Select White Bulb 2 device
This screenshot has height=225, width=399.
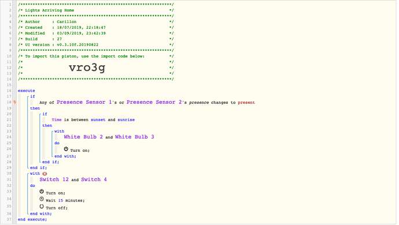pyautogui.click(x=83, y=137)
